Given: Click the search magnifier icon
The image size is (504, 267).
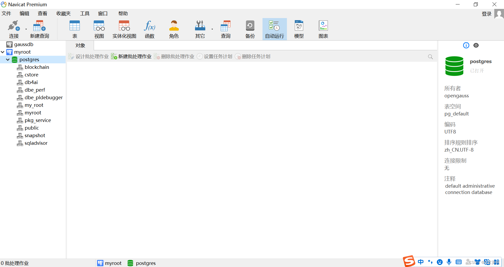Looking at the screenshot, I should pos(430,57).
